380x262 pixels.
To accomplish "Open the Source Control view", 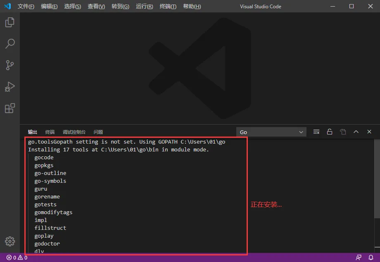I will click(x=9, y=65).
